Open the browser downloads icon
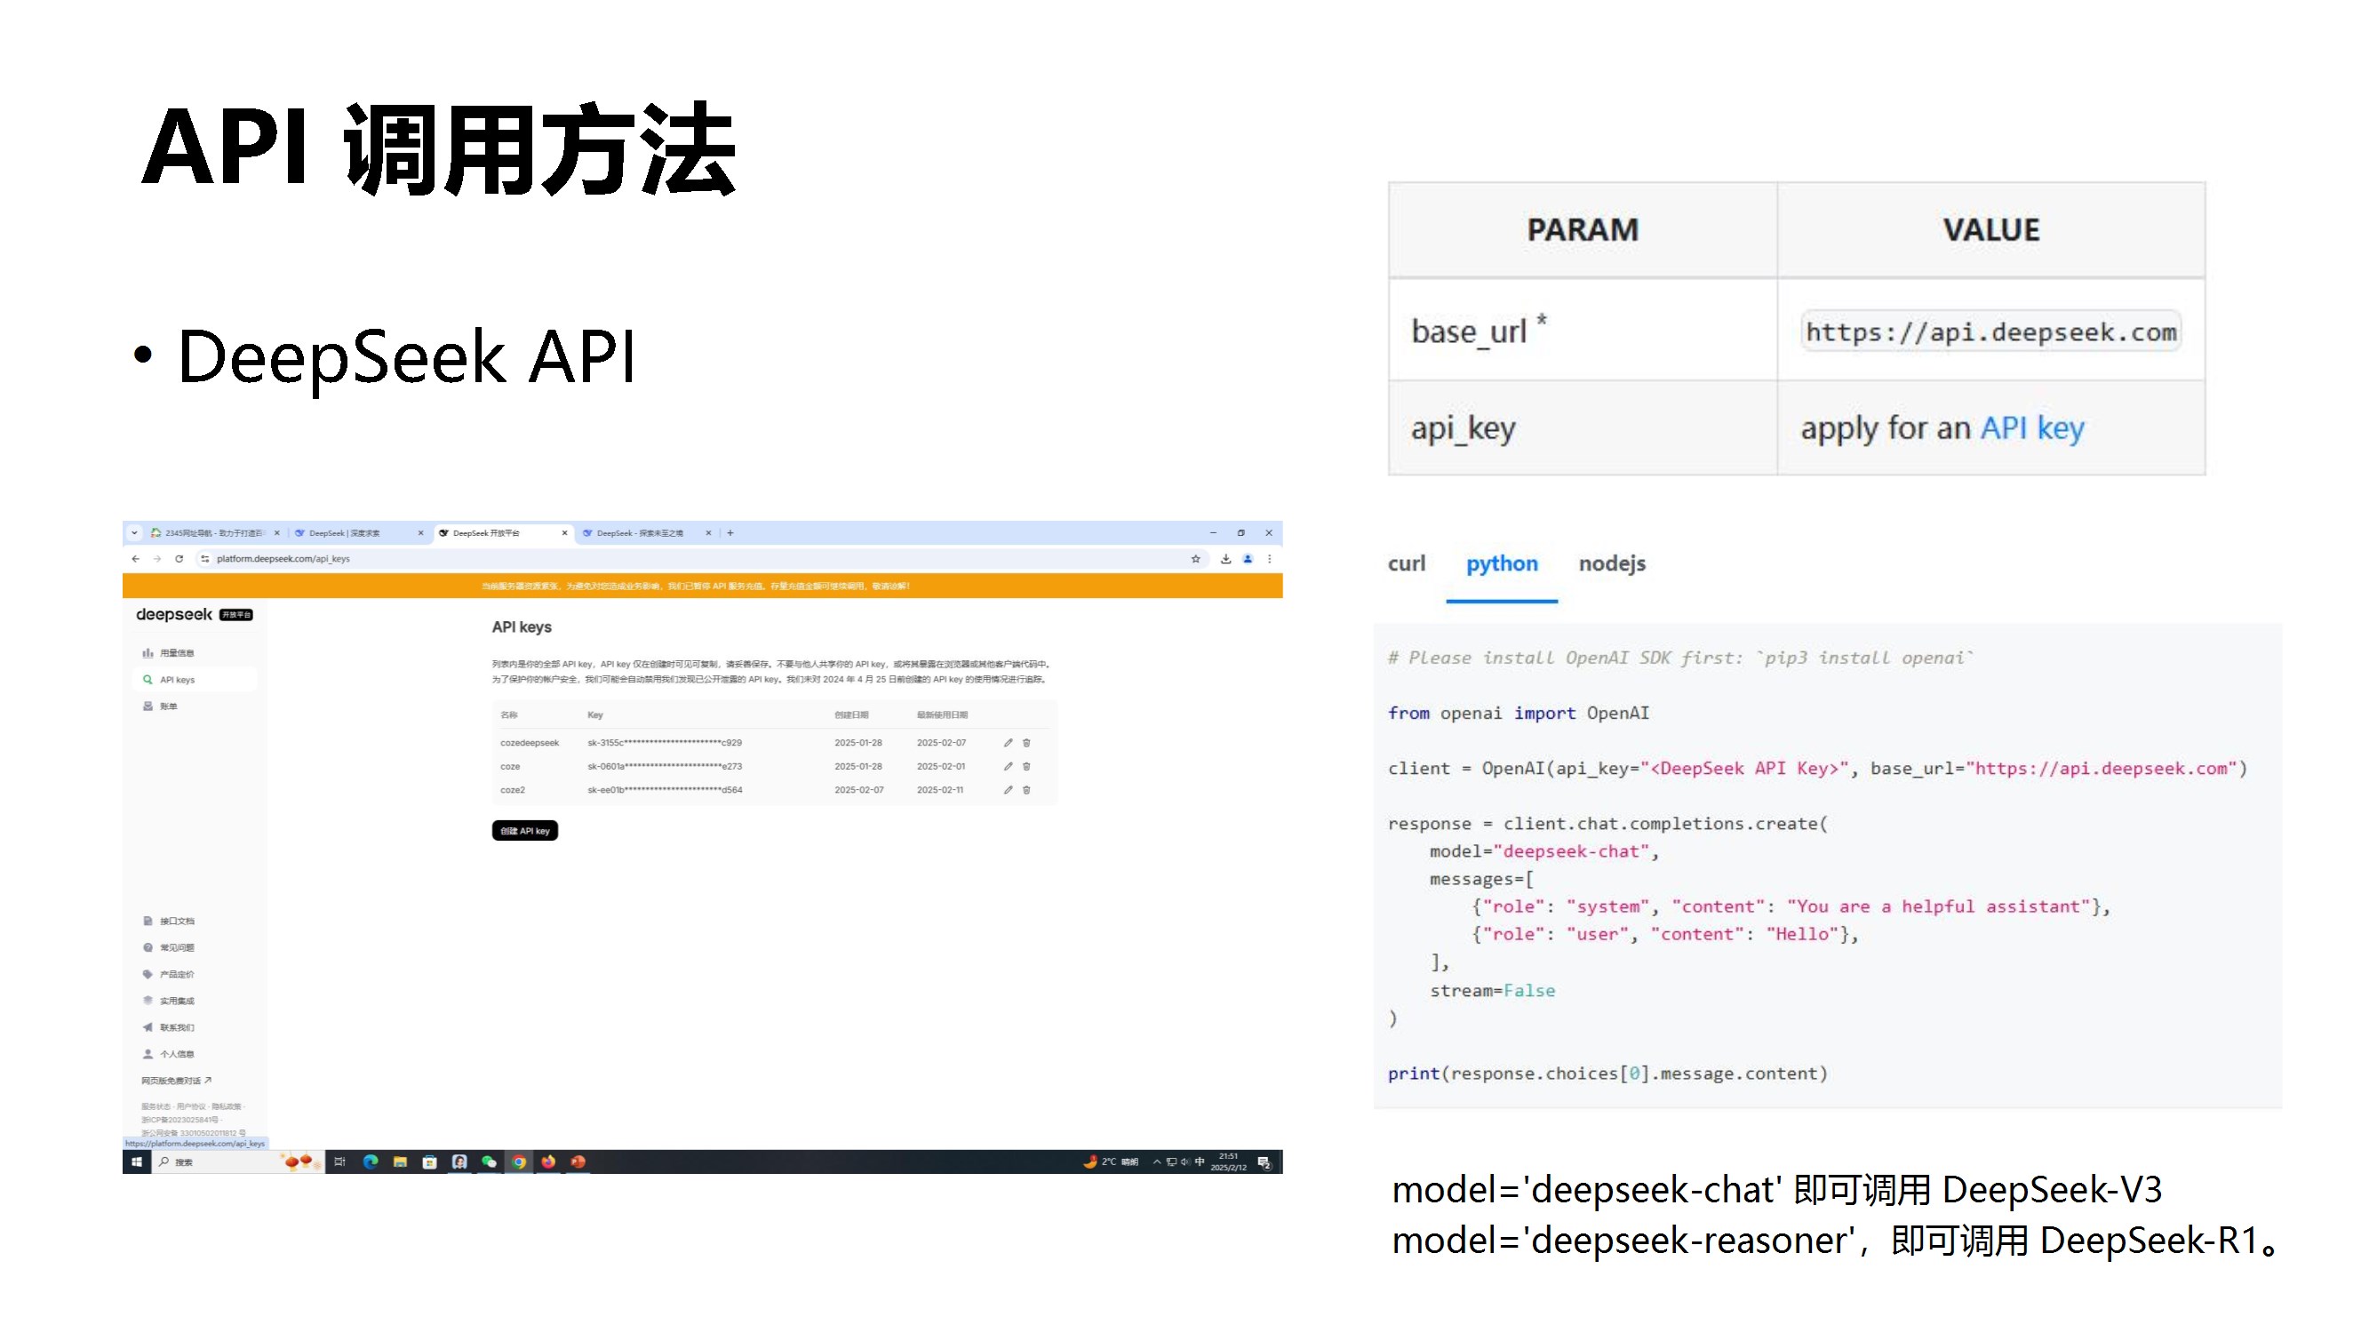 coord(1226,558)
